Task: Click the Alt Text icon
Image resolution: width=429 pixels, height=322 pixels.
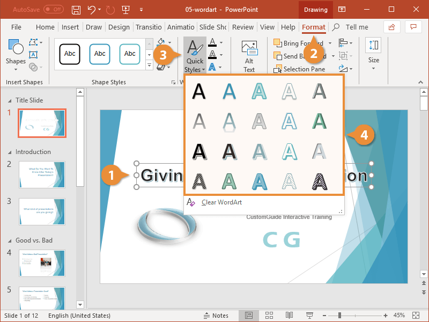Action: pyautogui.click(x=249, y=56)
